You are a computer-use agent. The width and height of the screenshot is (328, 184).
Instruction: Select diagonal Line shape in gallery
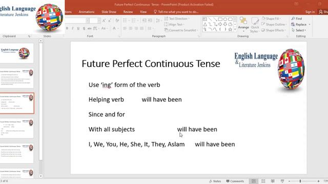coord(210,19)
